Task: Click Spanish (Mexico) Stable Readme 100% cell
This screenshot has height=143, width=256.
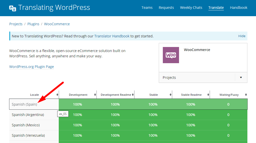Action: coord(191,125)
